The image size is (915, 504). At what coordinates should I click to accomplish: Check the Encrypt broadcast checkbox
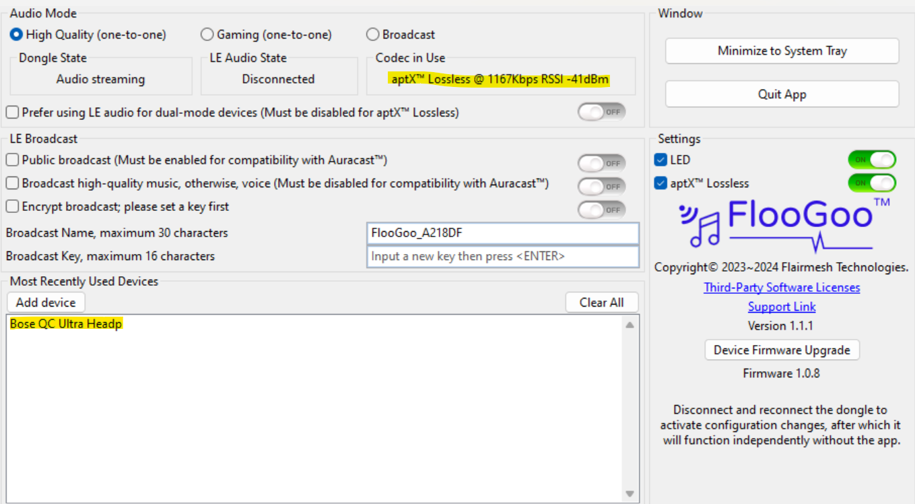pos(11,207)
